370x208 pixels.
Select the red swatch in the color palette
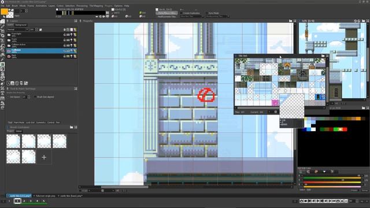point(345,129)
